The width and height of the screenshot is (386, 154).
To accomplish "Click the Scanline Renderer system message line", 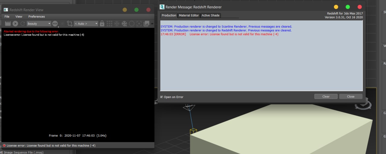I will point(226,26).
